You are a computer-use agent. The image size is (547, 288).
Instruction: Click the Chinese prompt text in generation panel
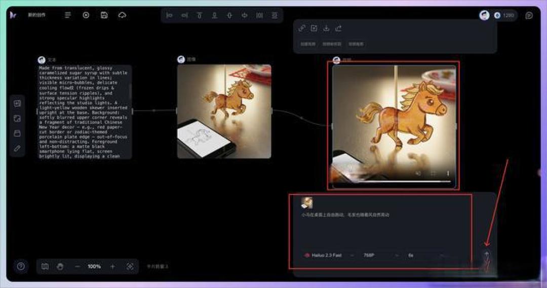[x=345, y=215]
